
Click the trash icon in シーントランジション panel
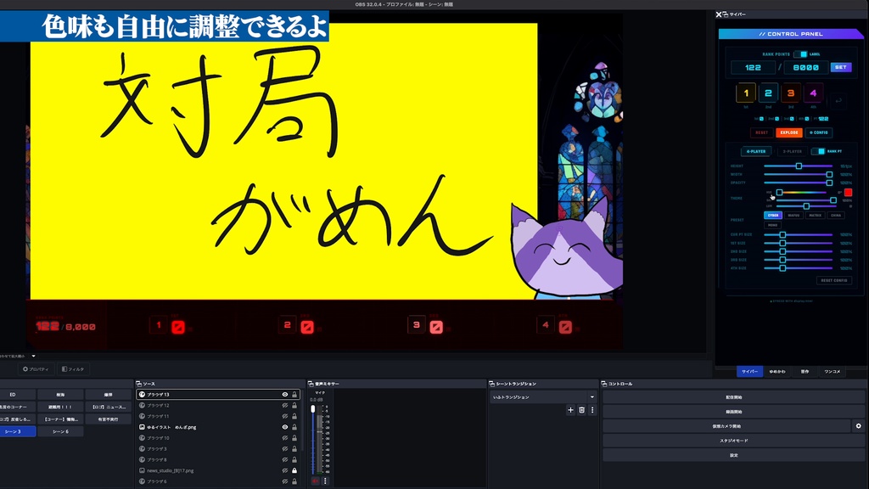(x=582, y=410)
